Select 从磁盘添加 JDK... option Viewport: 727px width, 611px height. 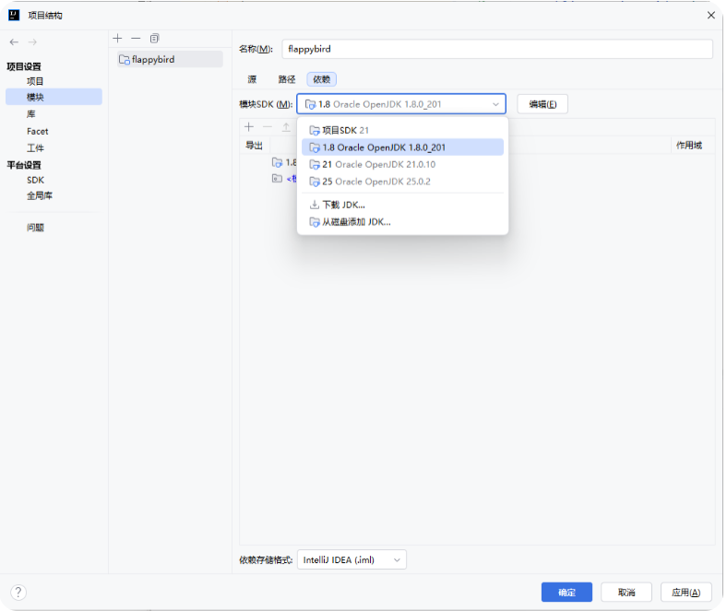tap(402, 222)
